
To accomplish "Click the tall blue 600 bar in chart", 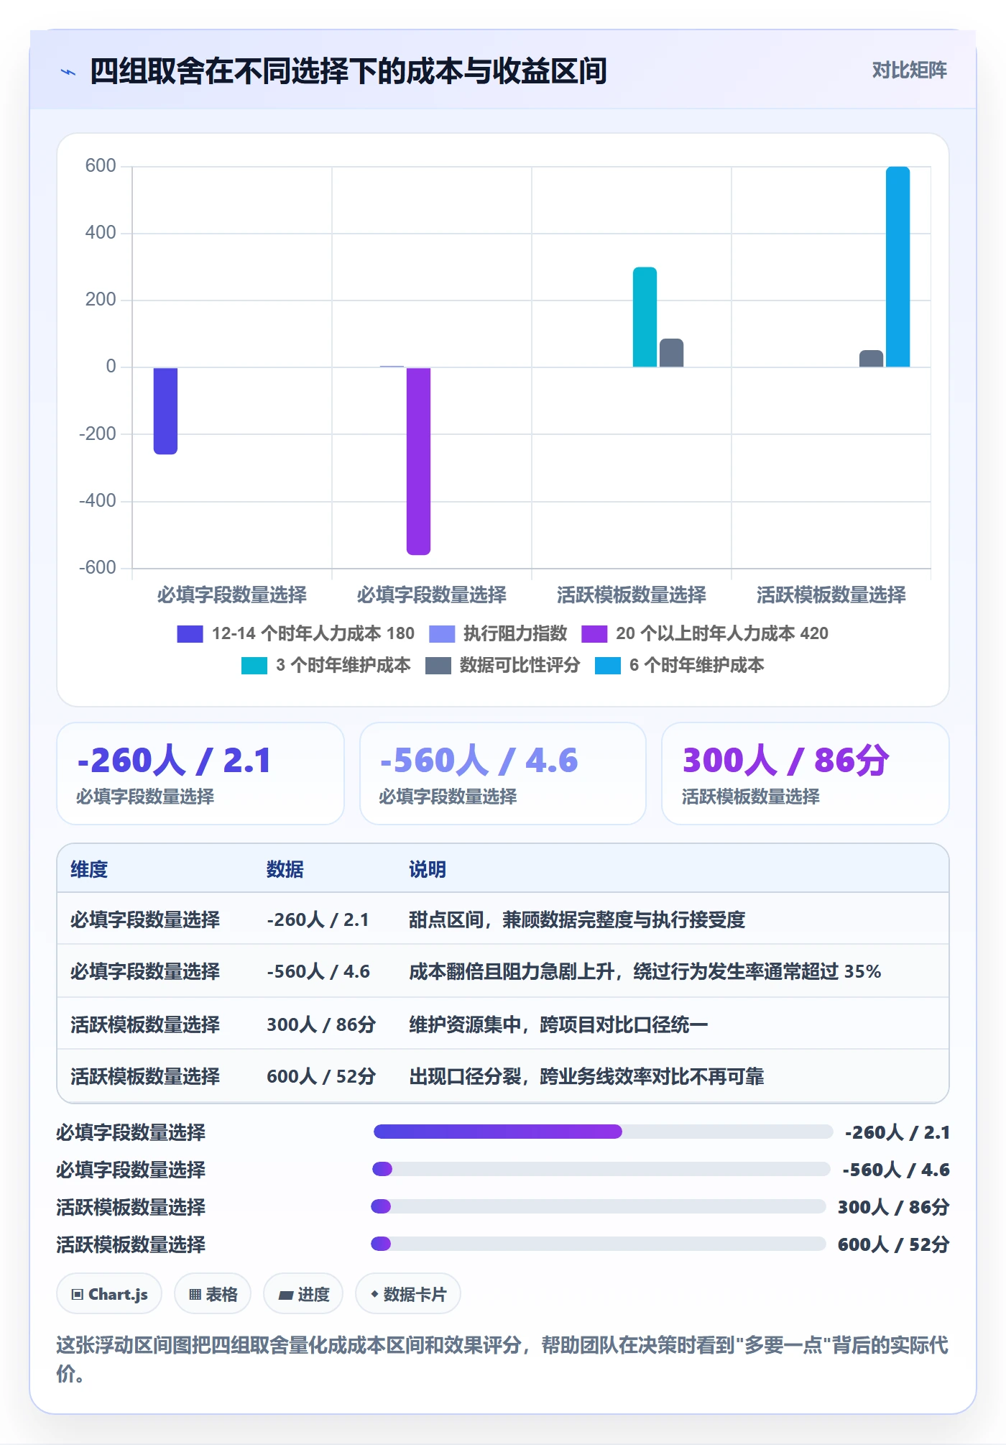I will pyautogui.click(x=897, y=267).
